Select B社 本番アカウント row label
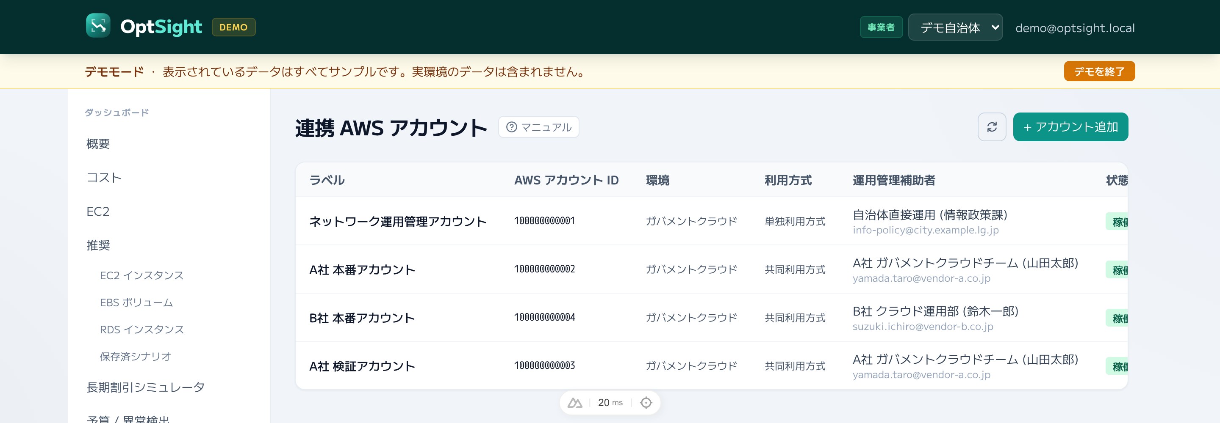The height and width of the screenshot is (423, 1220). pos(362,318)
